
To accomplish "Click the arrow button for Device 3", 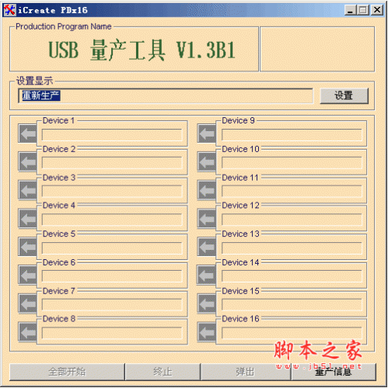I will [x=27, y=190].
